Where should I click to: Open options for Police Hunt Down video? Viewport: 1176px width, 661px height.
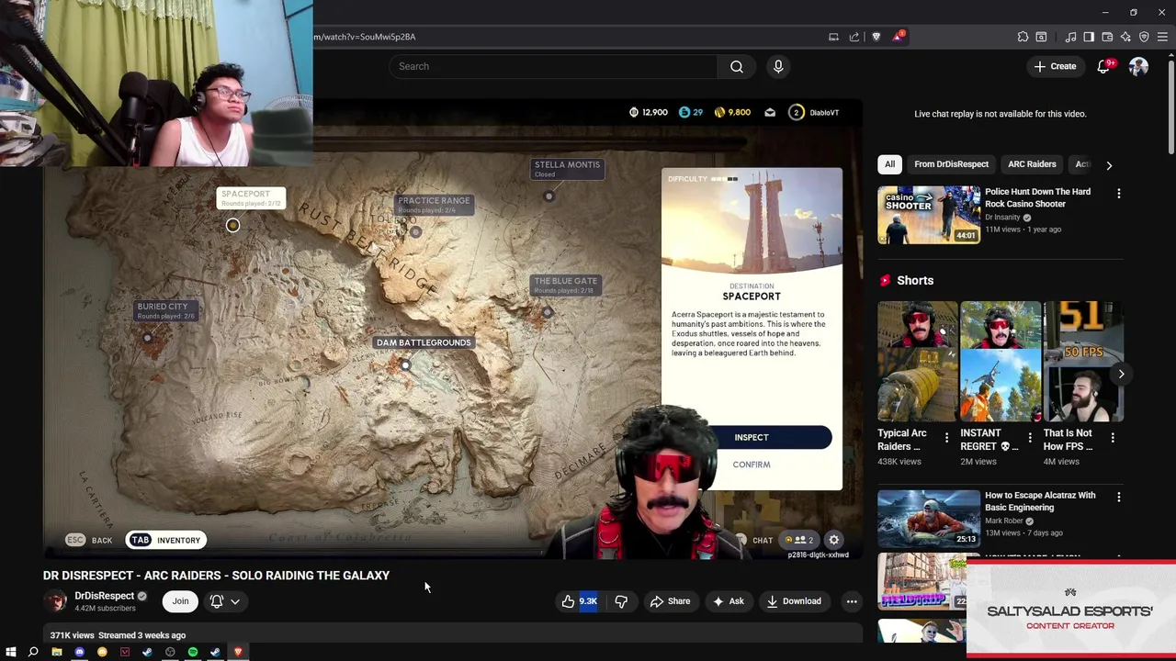tap(1118, 194)
